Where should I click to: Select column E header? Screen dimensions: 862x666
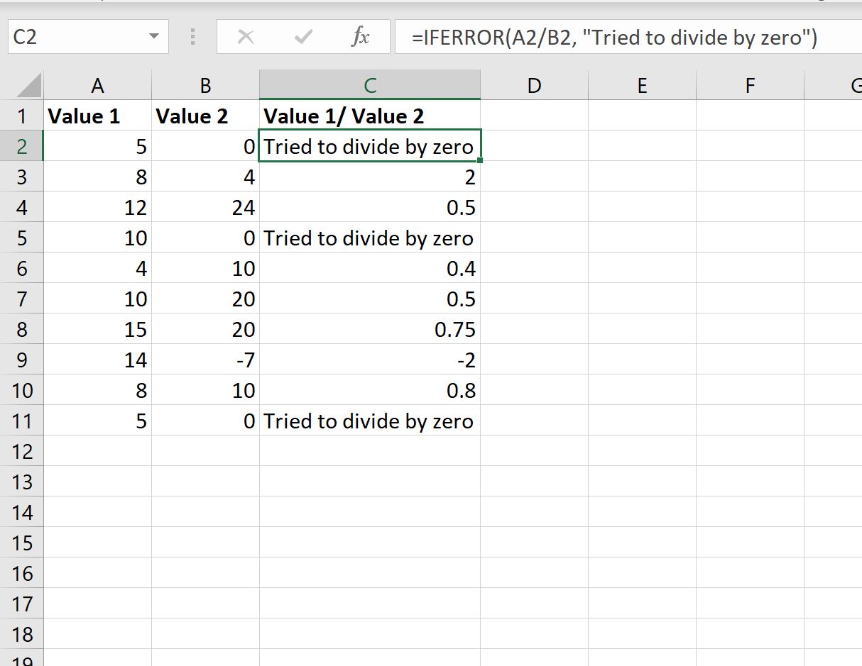pos(642,86)
